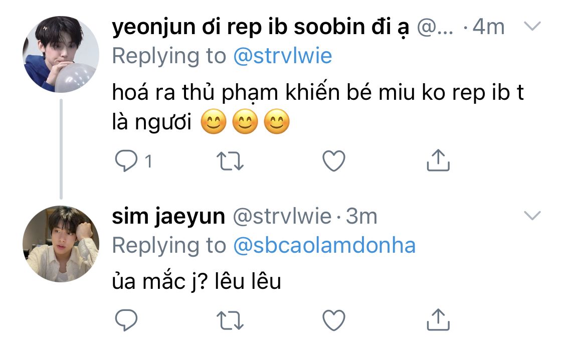Open the 4m timestamp of the first tweet
564x344 pixels.
488,27
